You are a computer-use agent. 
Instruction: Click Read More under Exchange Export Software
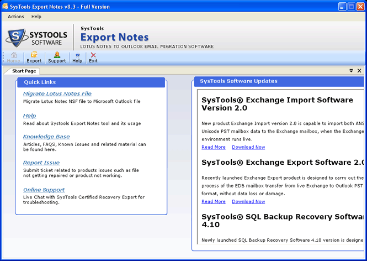pos(214,201)
